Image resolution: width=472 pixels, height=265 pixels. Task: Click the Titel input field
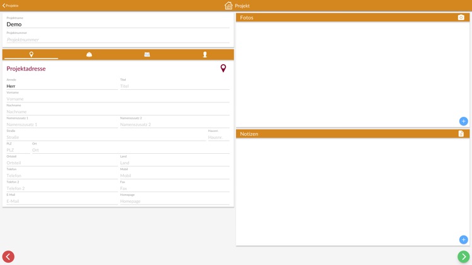point(175,86)
